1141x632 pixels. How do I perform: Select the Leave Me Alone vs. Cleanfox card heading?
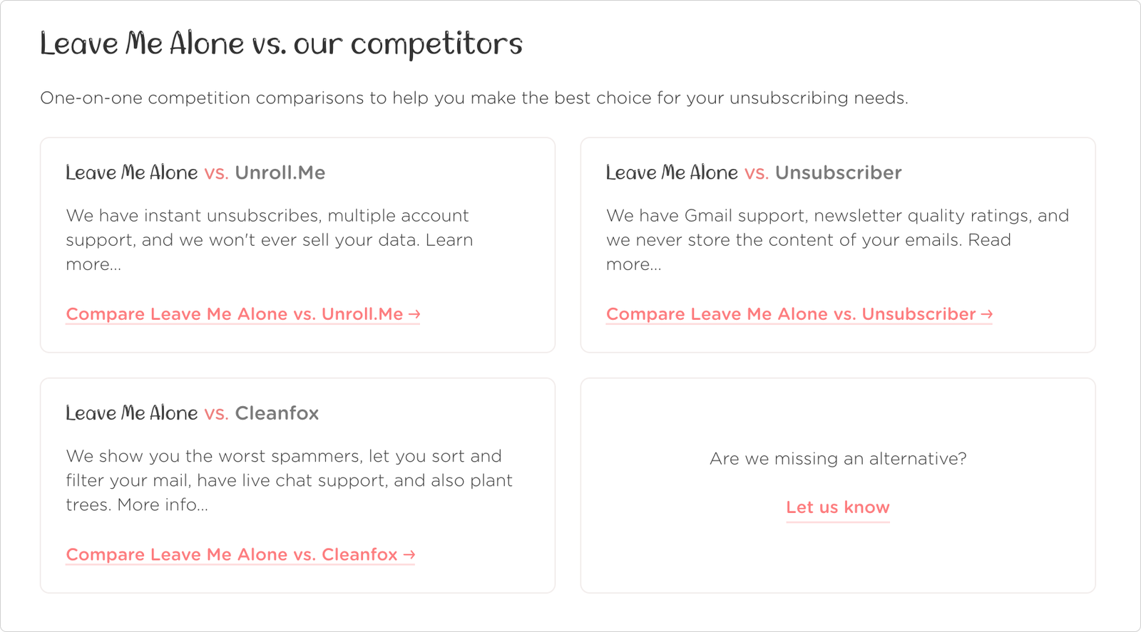click(192, 413)
